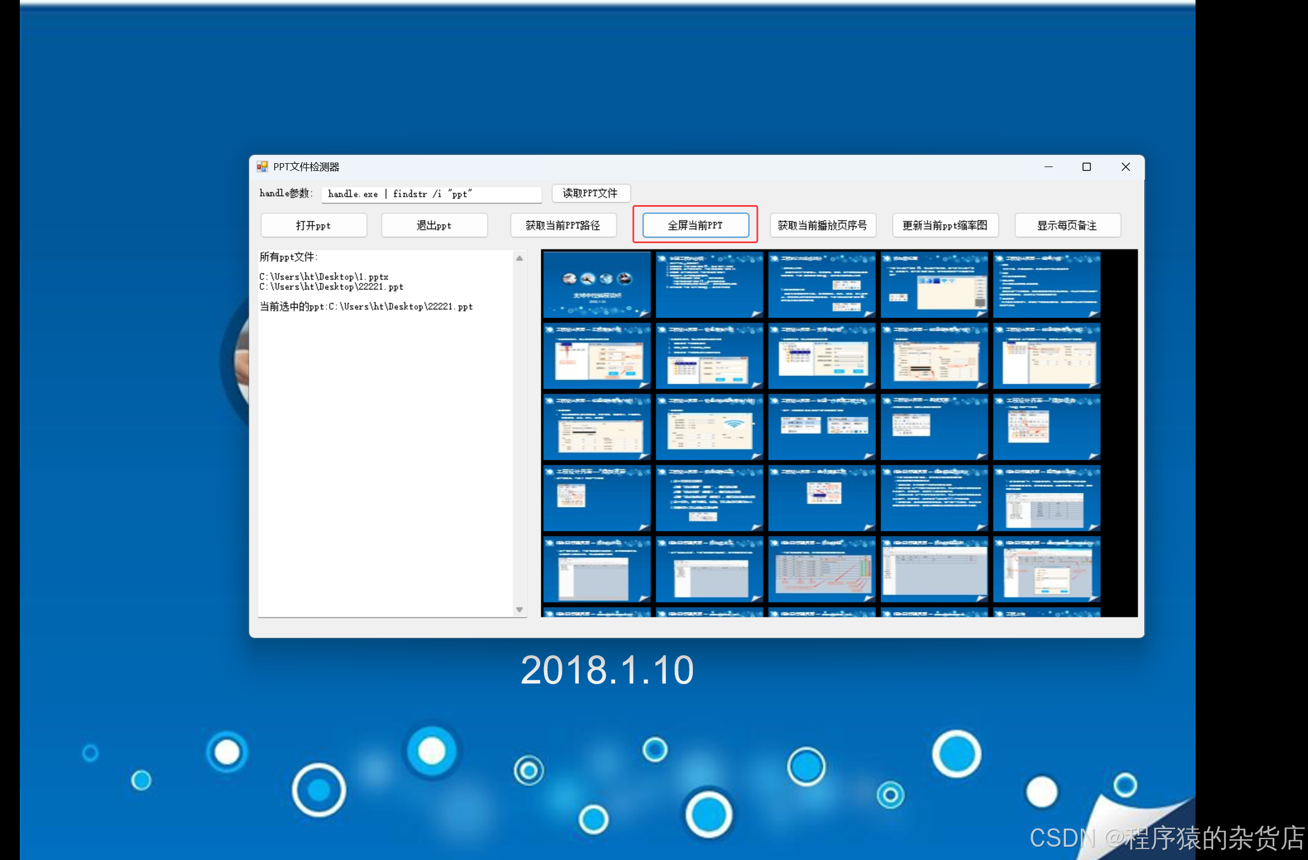Click 获取当前PPT路径 button

coord(563,225)
